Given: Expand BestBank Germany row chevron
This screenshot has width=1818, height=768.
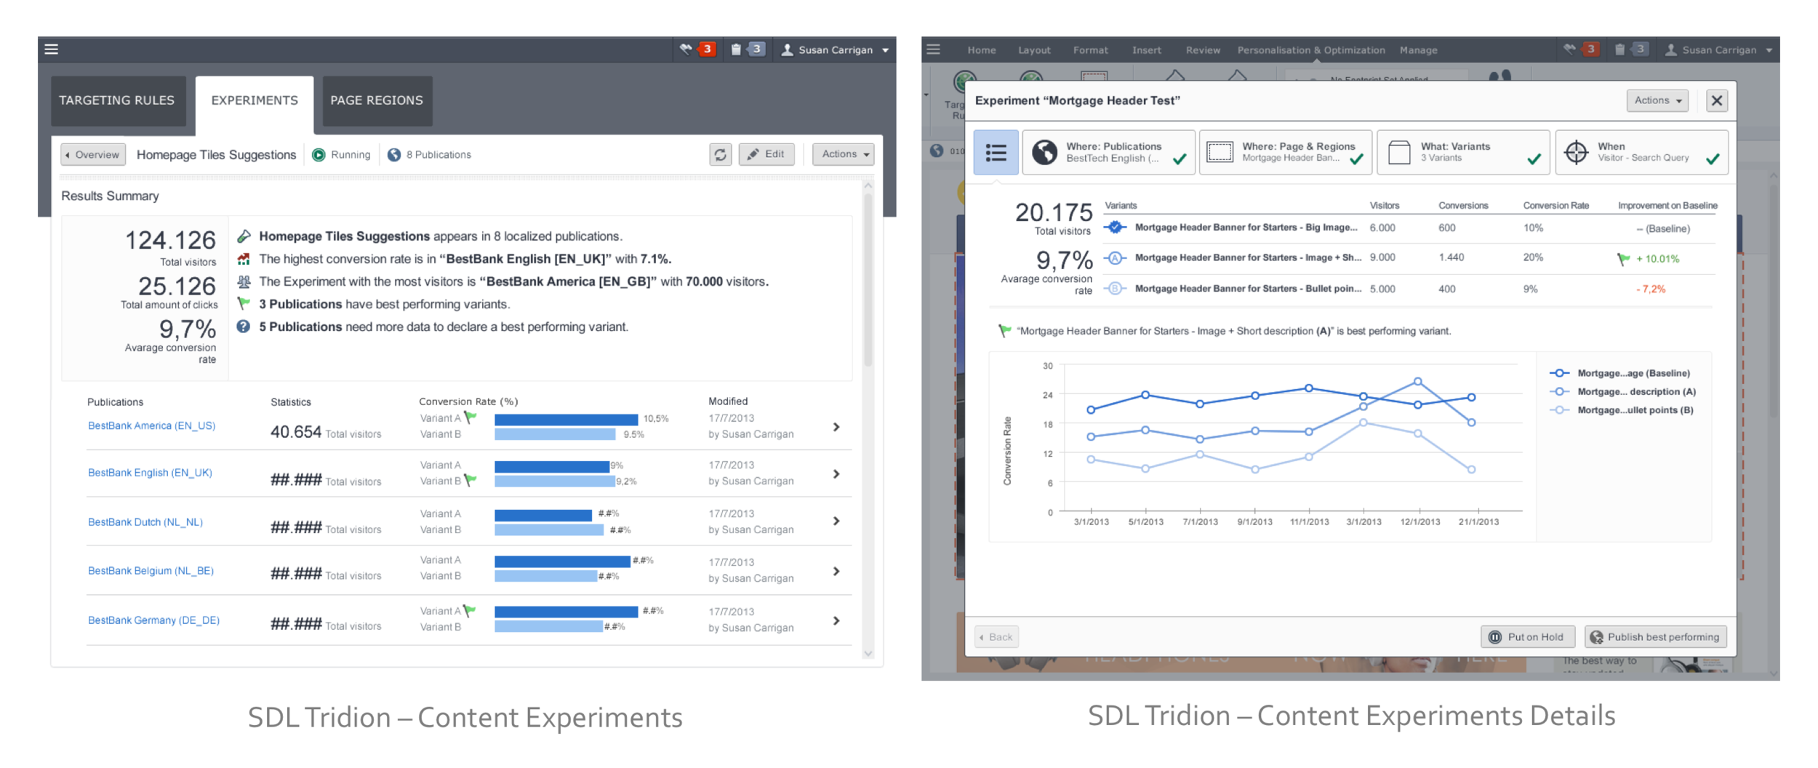Looking at the screenshot, I should pyautogui.click(x=836, y=621).
